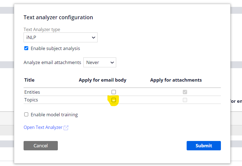The image size is (242, 166).
Task: Click the chevron on the iNLP dropdown
Action: [x=94, y=37]
